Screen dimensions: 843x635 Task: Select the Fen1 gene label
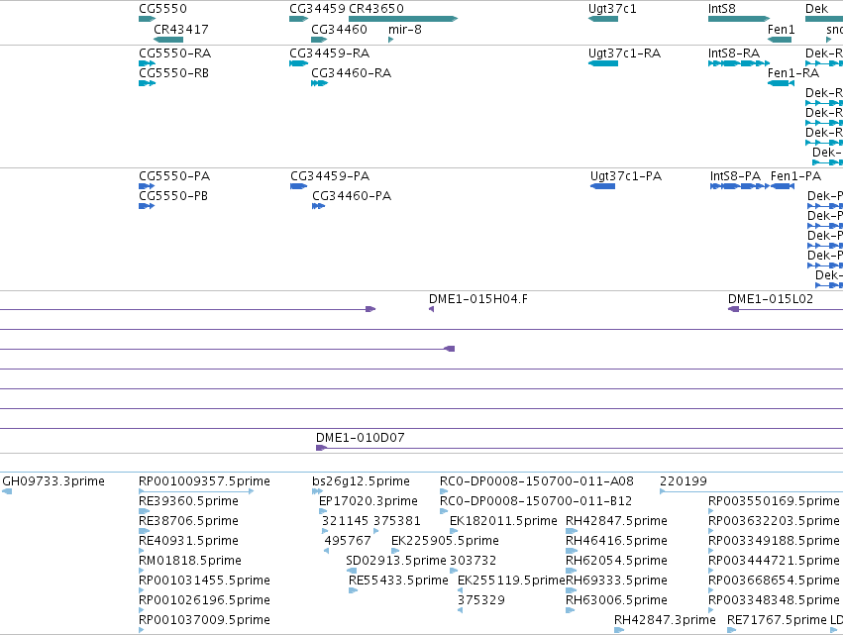coord(782,30)
